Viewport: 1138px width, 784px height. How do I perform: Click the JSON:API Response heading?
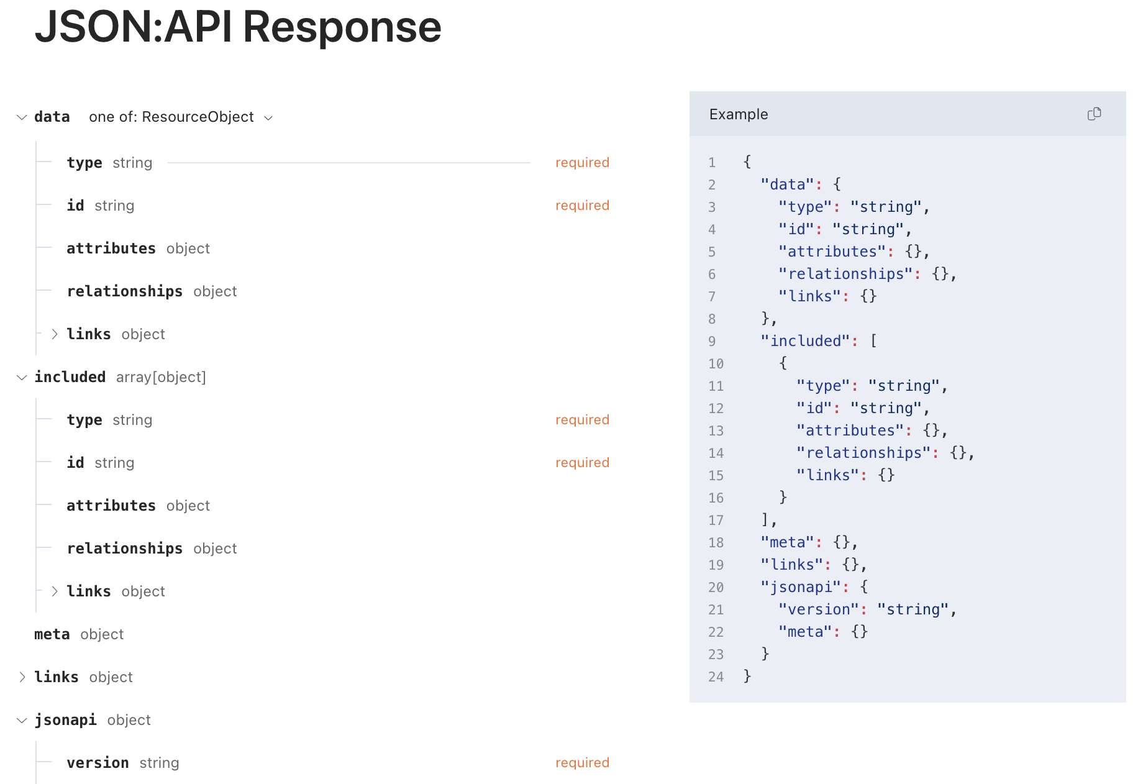click(238, 27)
